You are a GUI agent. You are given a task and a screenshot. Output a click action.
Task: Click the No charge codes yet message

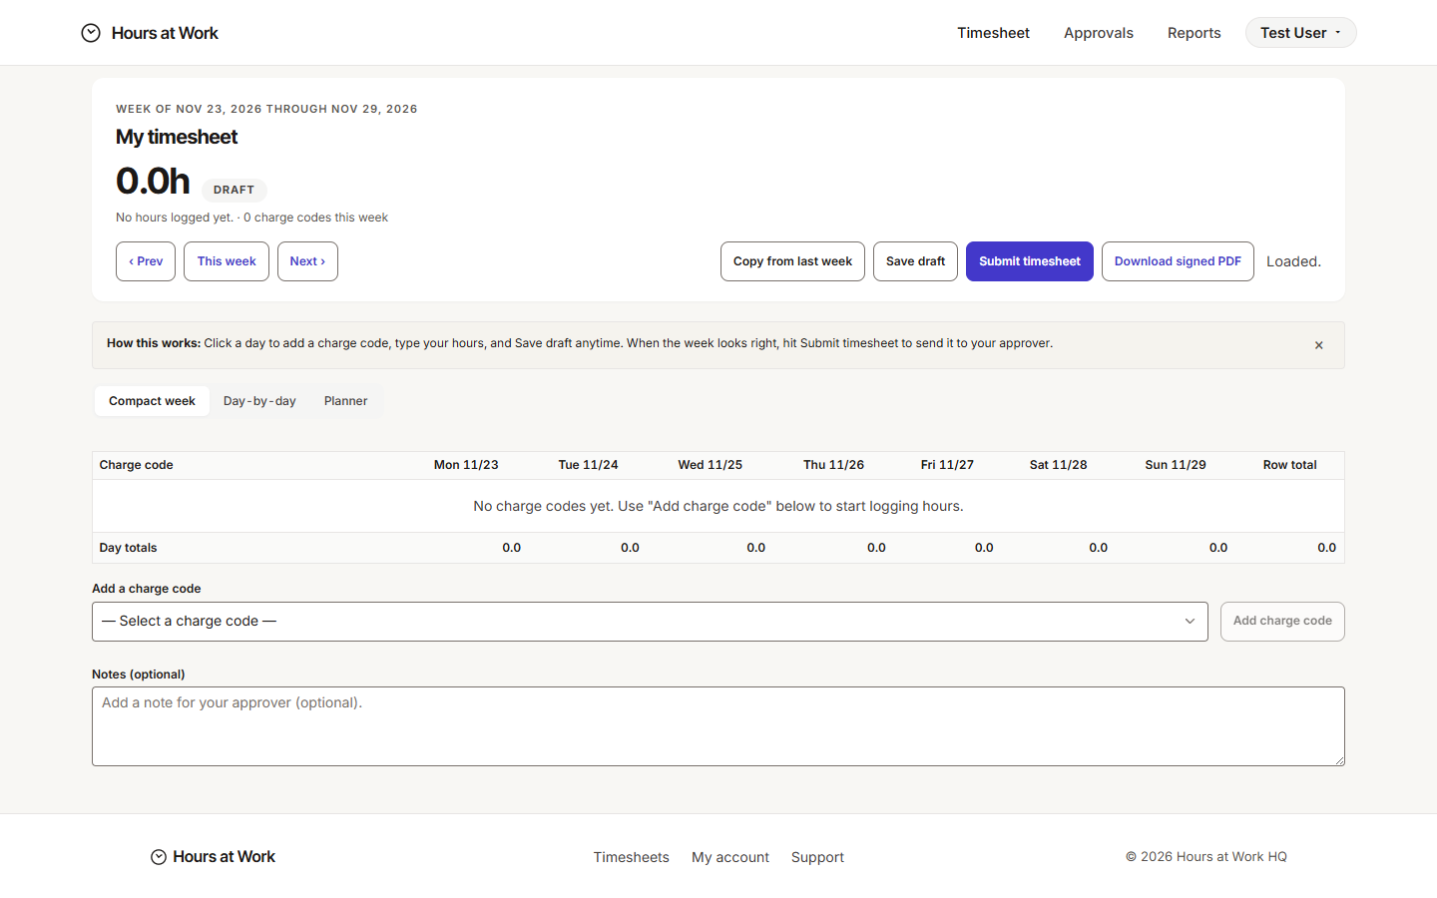[x=718, y=506]
